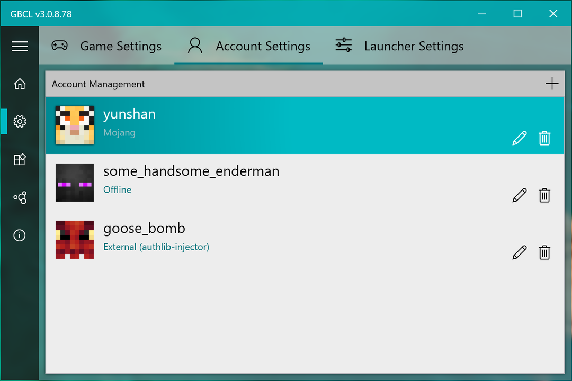Open the extensions blocks icon in sidebar

(20, 160)
